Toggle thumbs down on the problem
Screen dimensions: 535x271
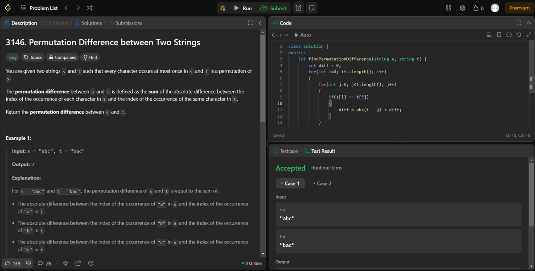pos(28,263)
